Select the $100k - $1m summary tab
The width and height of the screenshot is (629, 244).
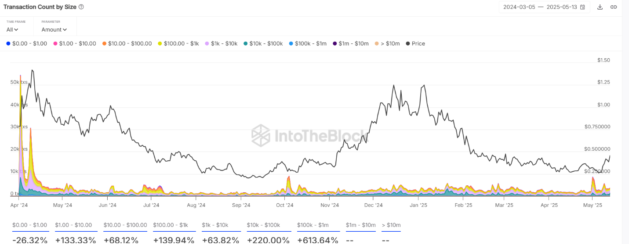click(x=312, y=225)
